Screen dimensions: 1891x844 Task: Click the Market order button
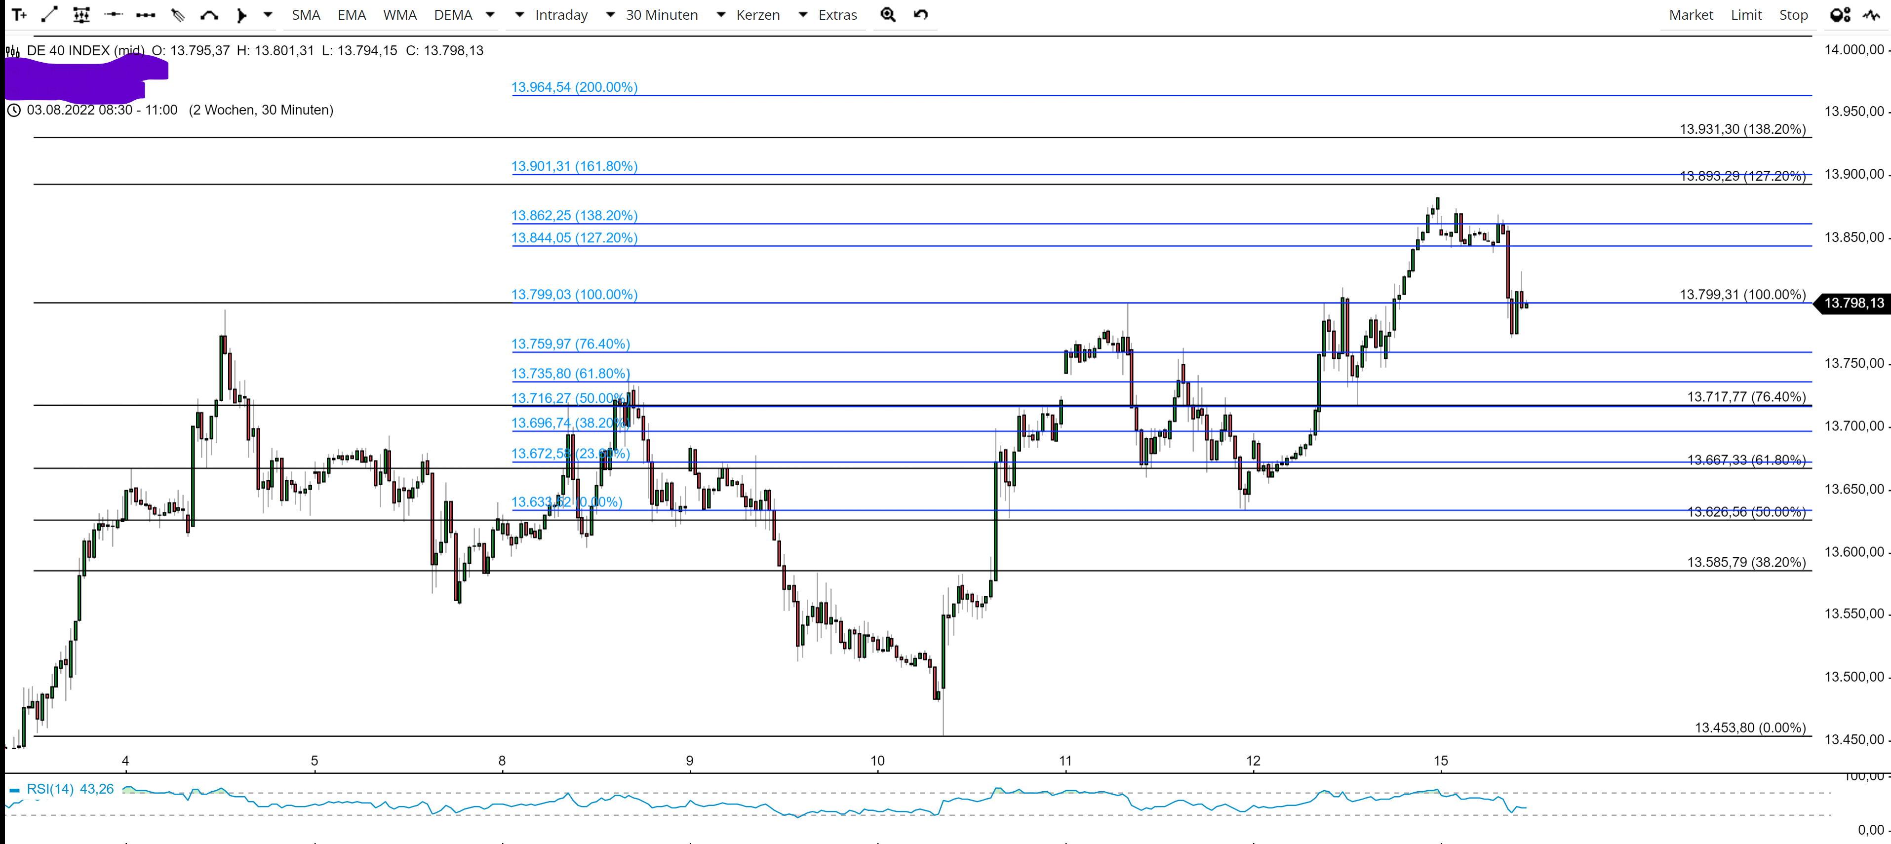click(1690, 15)
